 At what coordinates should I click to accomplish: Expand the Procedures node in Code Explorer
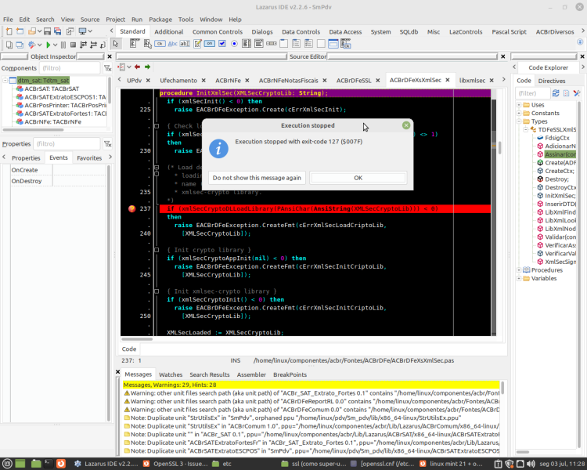[519, 269]
